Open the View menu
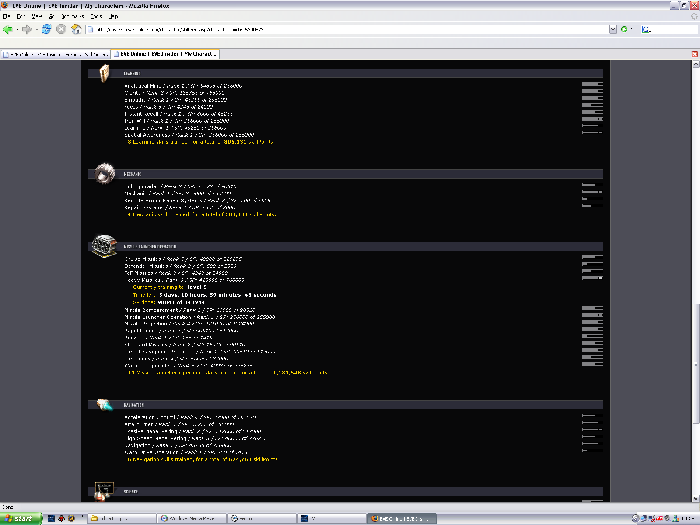Screen dimensions: 700x525 tap(37, 16)
